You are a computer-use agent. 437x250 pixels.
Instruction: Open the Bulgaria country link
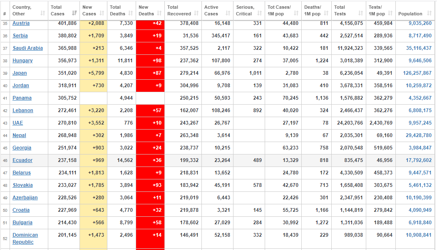(x=22, y=223)
